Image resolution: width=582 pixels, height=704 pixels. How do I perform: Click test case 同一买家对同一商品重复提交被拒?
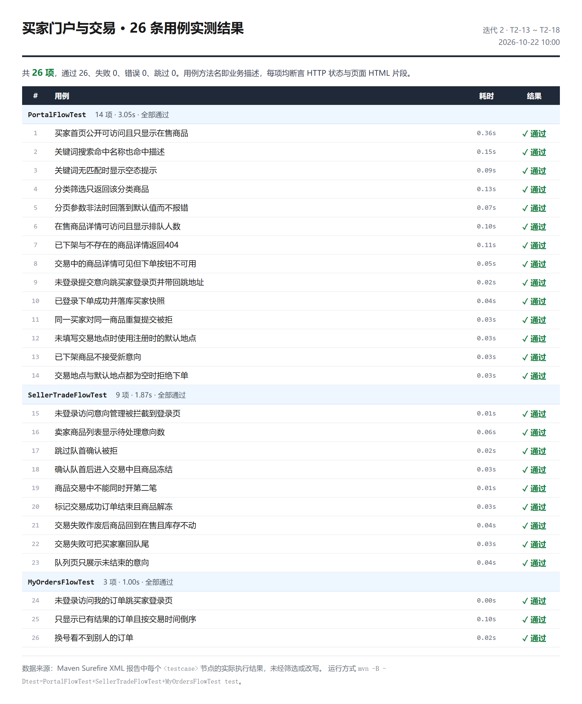click(x=113, y=320)
